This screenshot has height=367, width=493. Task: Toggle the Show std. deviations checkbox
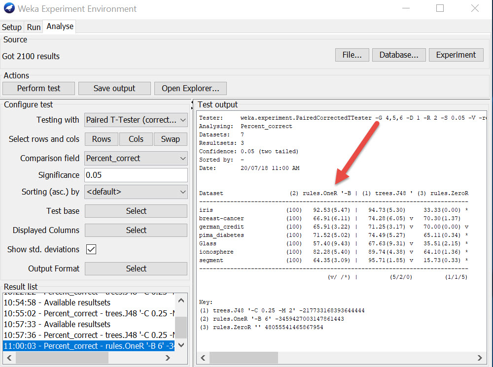(x=91, y=249)
